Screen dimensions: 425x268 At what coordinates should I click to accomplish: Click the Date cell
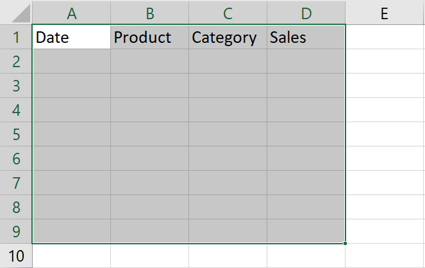(71, 37)
